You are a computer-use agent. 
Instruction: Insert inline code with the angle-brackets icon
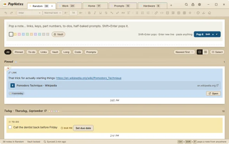[x=162, y=13]
